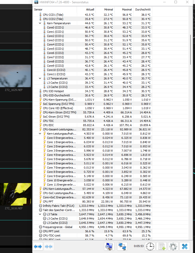Click the expand columns arrows button
This screenshot has width=195, height=253.
point(38,247)
